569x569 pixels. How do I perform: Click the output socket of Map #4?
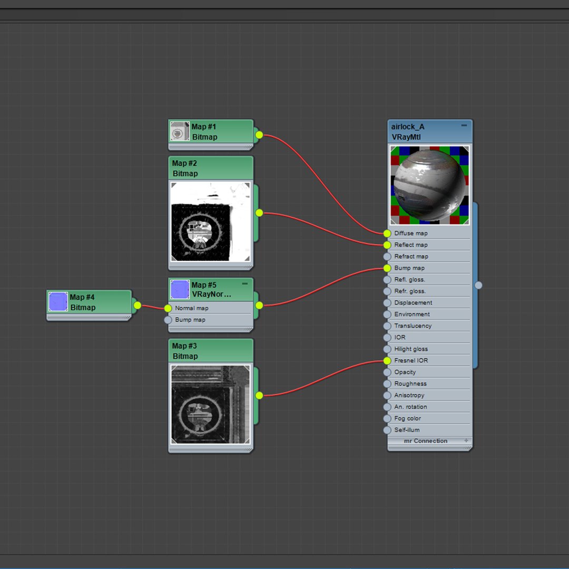pos(137,306)
